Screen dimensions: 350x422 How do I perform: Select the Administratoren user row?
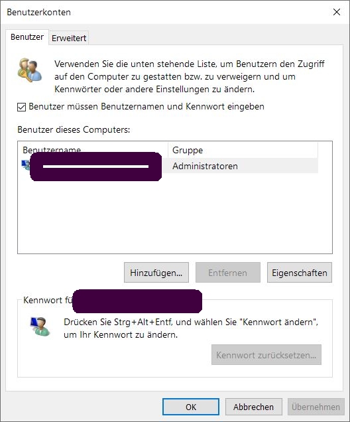coord(168,166)
